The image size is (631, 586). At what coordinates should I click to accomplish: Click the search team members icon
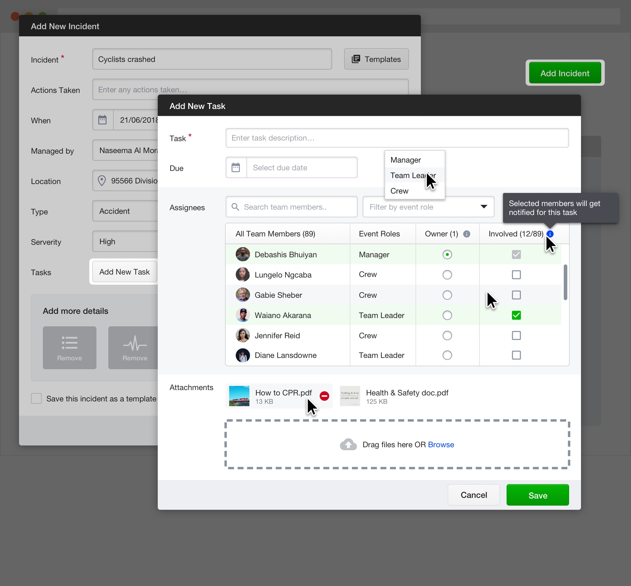click(x=236, y=207)
